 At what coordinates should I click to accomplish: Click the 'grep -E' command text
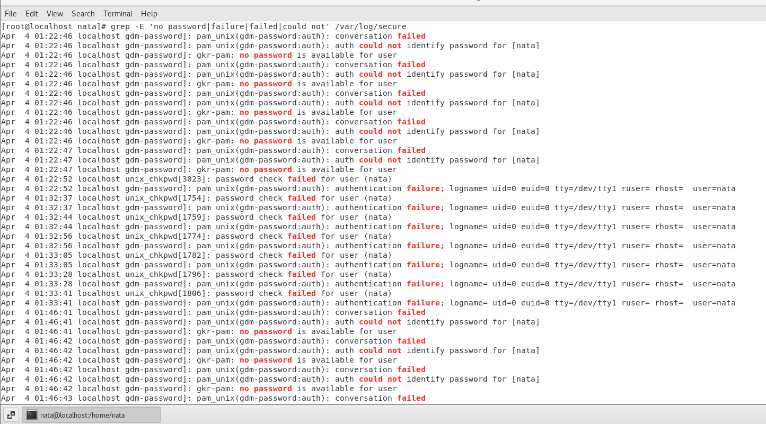pyautogui.click(x=128, y=26)
